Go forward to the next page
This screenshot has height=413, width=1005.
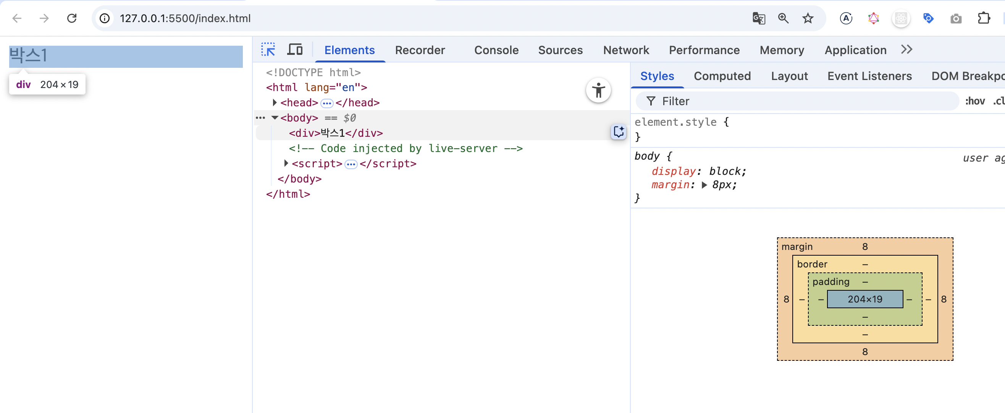click(44, 18)
